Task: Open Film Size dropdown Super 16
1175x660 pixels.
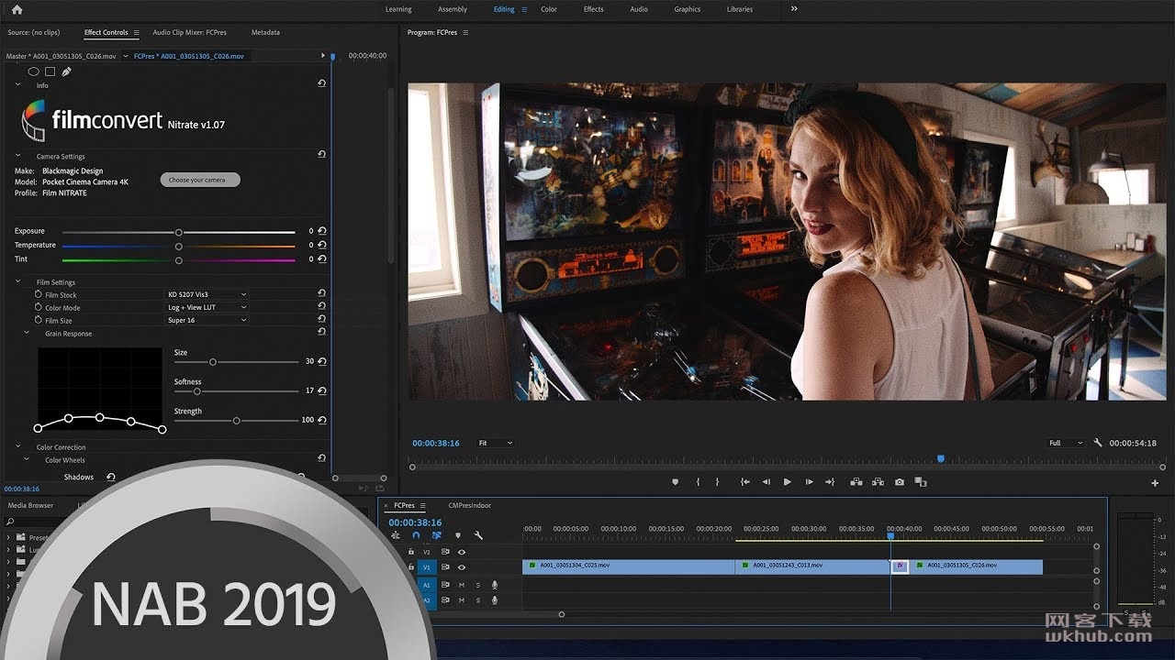Action: [x=207, y=320]
